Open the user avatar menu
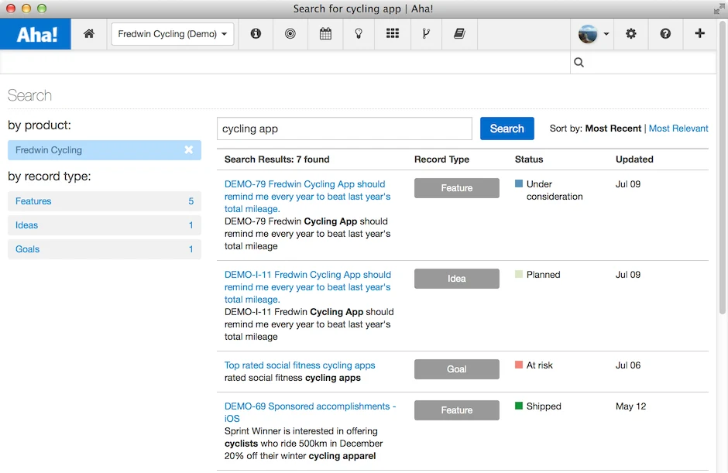Screen dimensions: 728x473 pos(593,34)
